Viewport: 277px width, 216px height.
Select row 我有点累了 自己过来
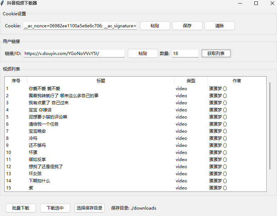pos(136,103)
